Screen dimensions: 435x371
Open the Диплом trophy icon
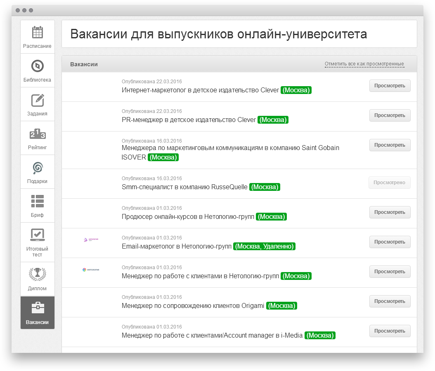pyautogui.click(x=38, y=274)
